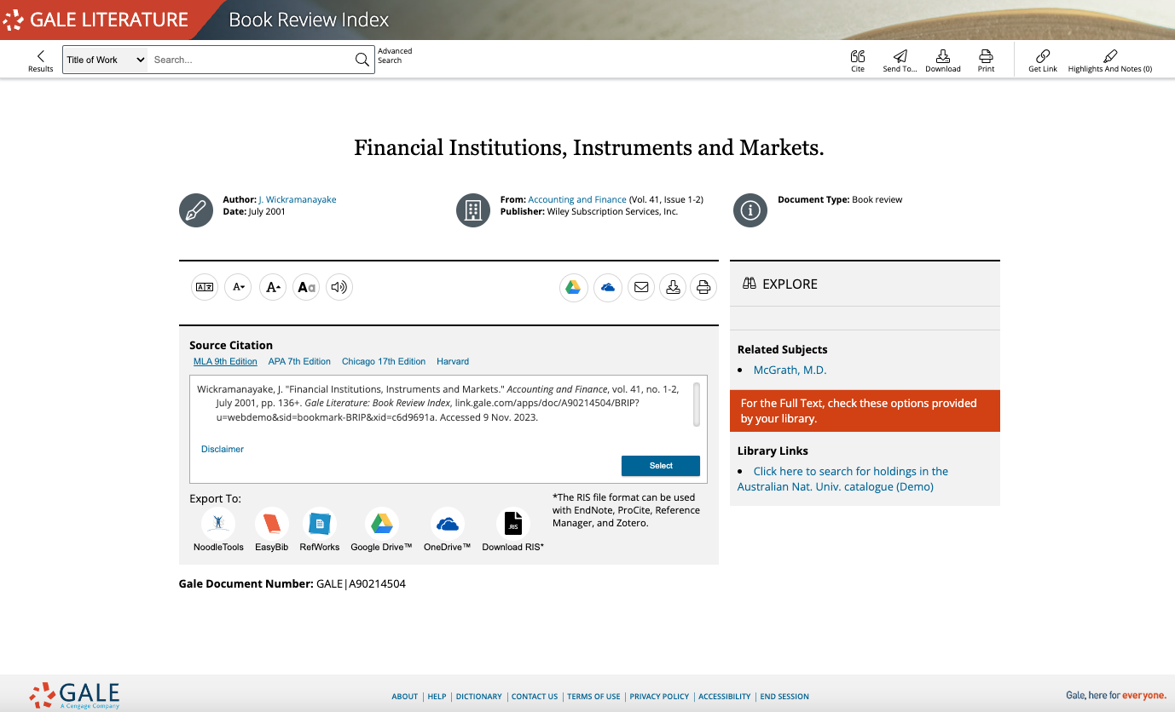
Task: Click the citation text box scrollbar
Action: [x=697, y=404]
